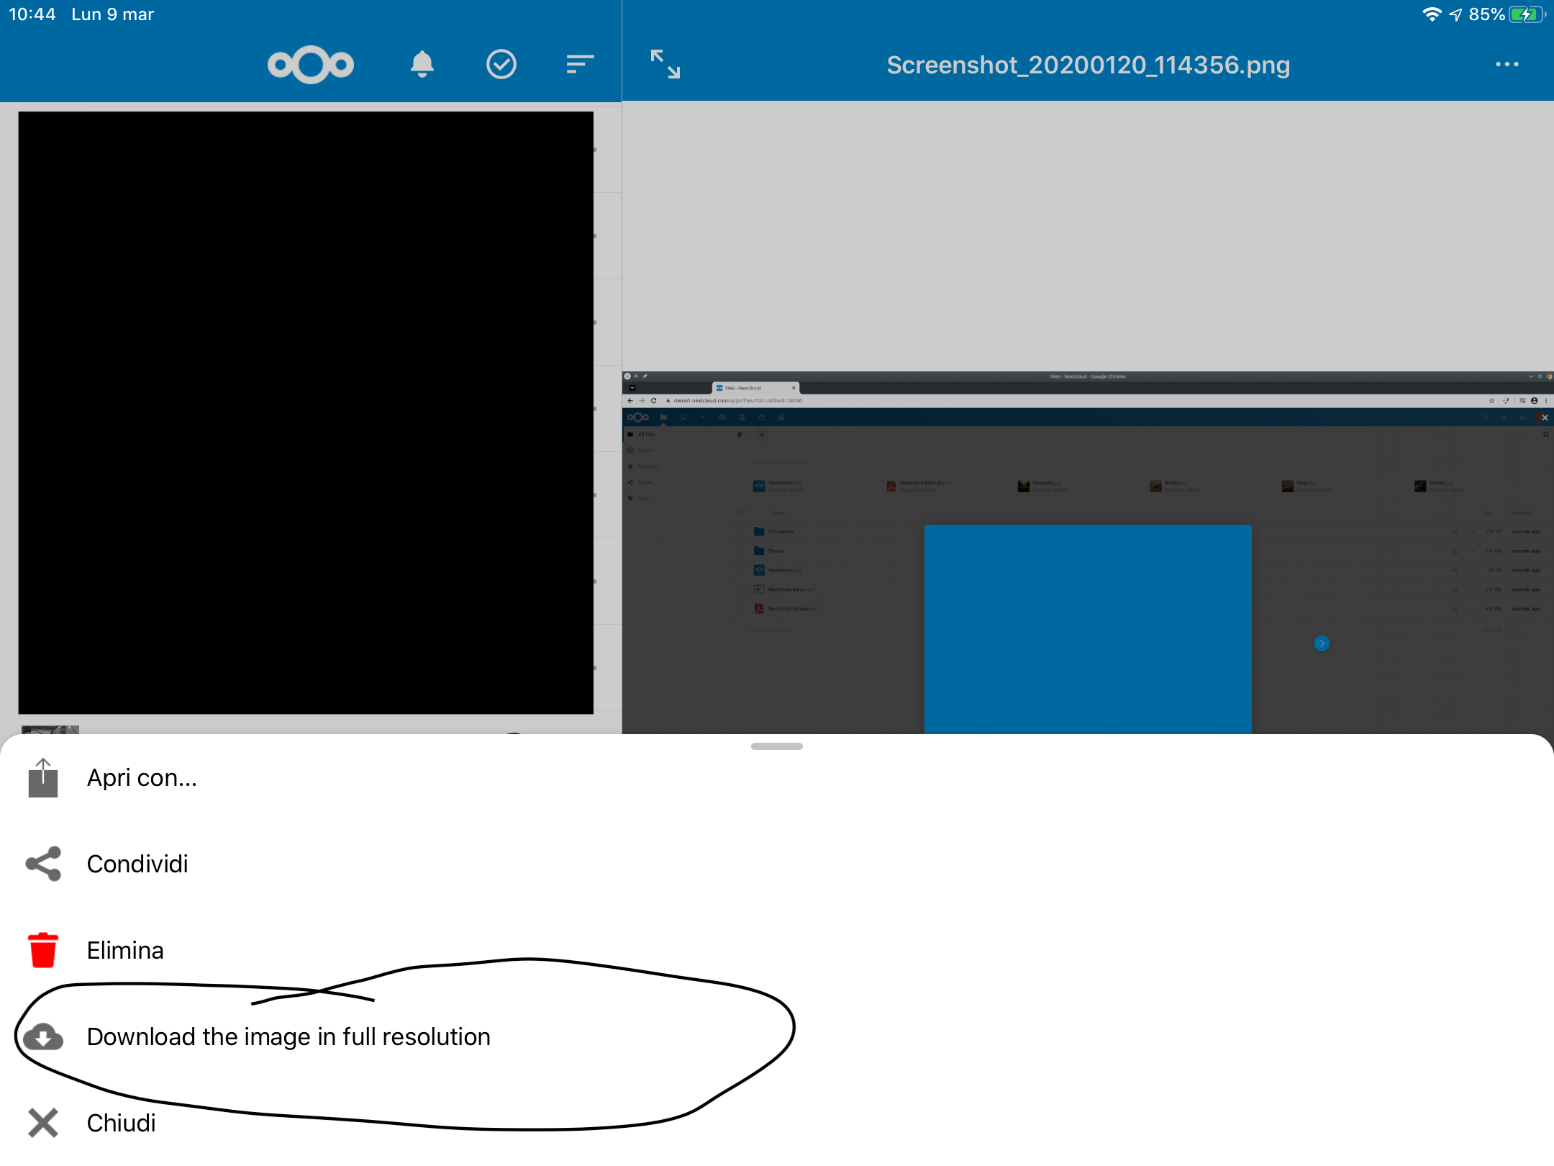This screenshot has width=1554, height=1166.
Task: Open the sort order icon
Action: click(580, 65)
